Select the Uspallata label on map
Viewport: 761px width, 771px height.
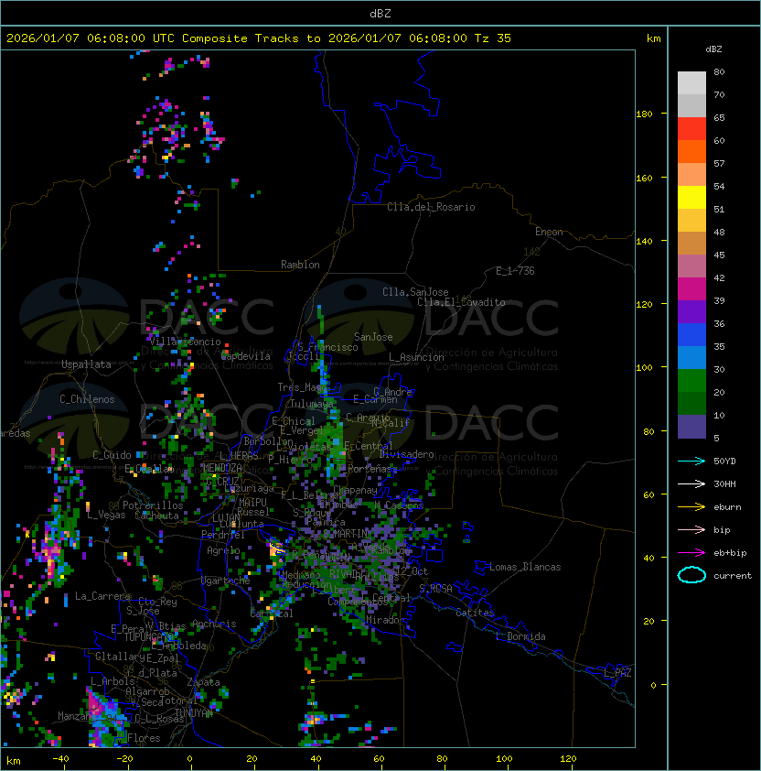click(86, 364)
